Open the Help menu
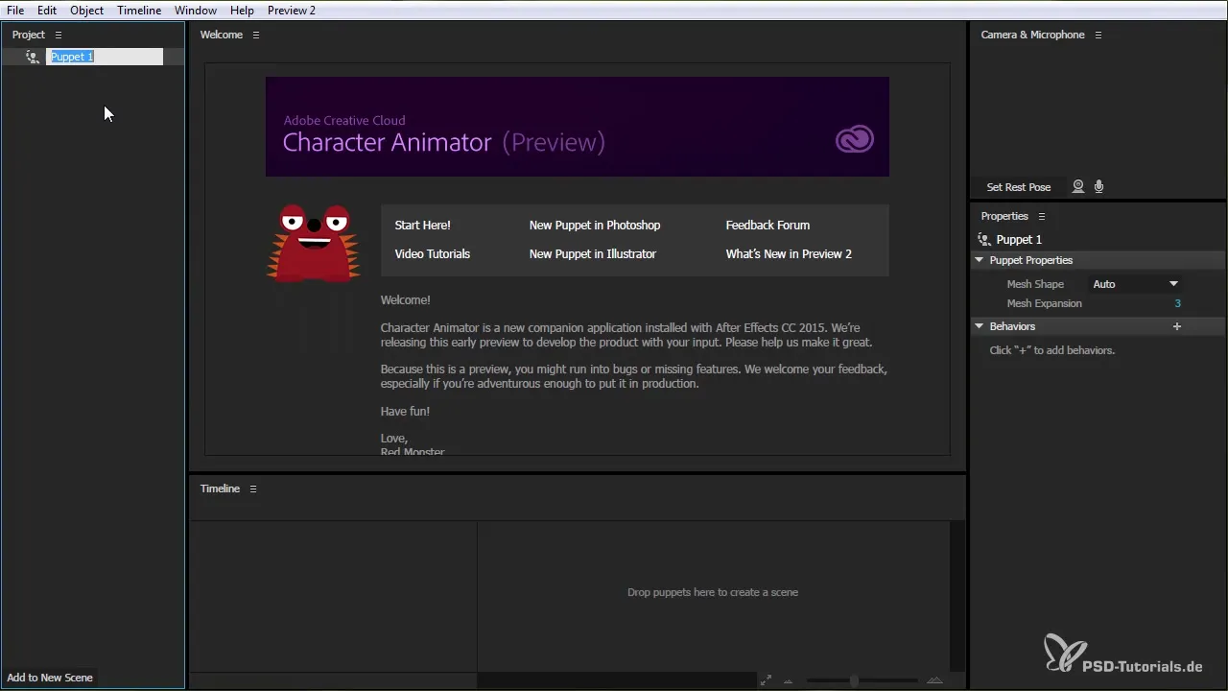The height and width of the screenshot is (691, 1228). point(242,11)
